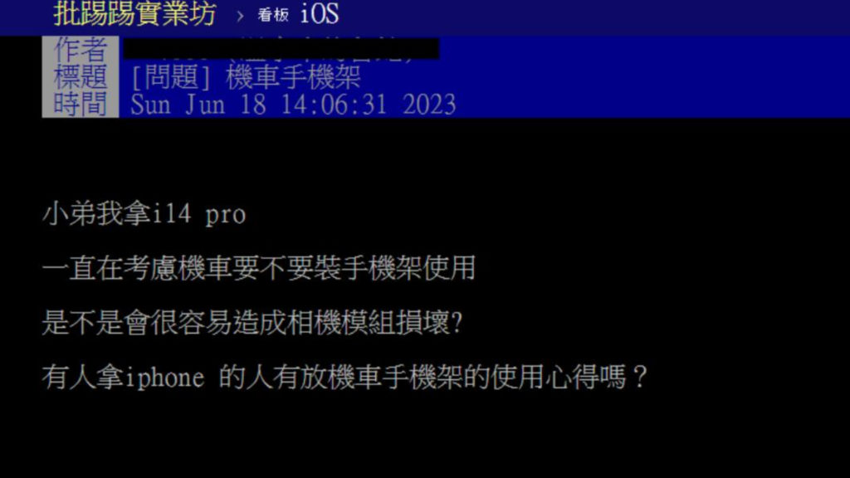Click the text 是不是 in third line
Viewport: 850px width, 478px height.
coord(83,323)
